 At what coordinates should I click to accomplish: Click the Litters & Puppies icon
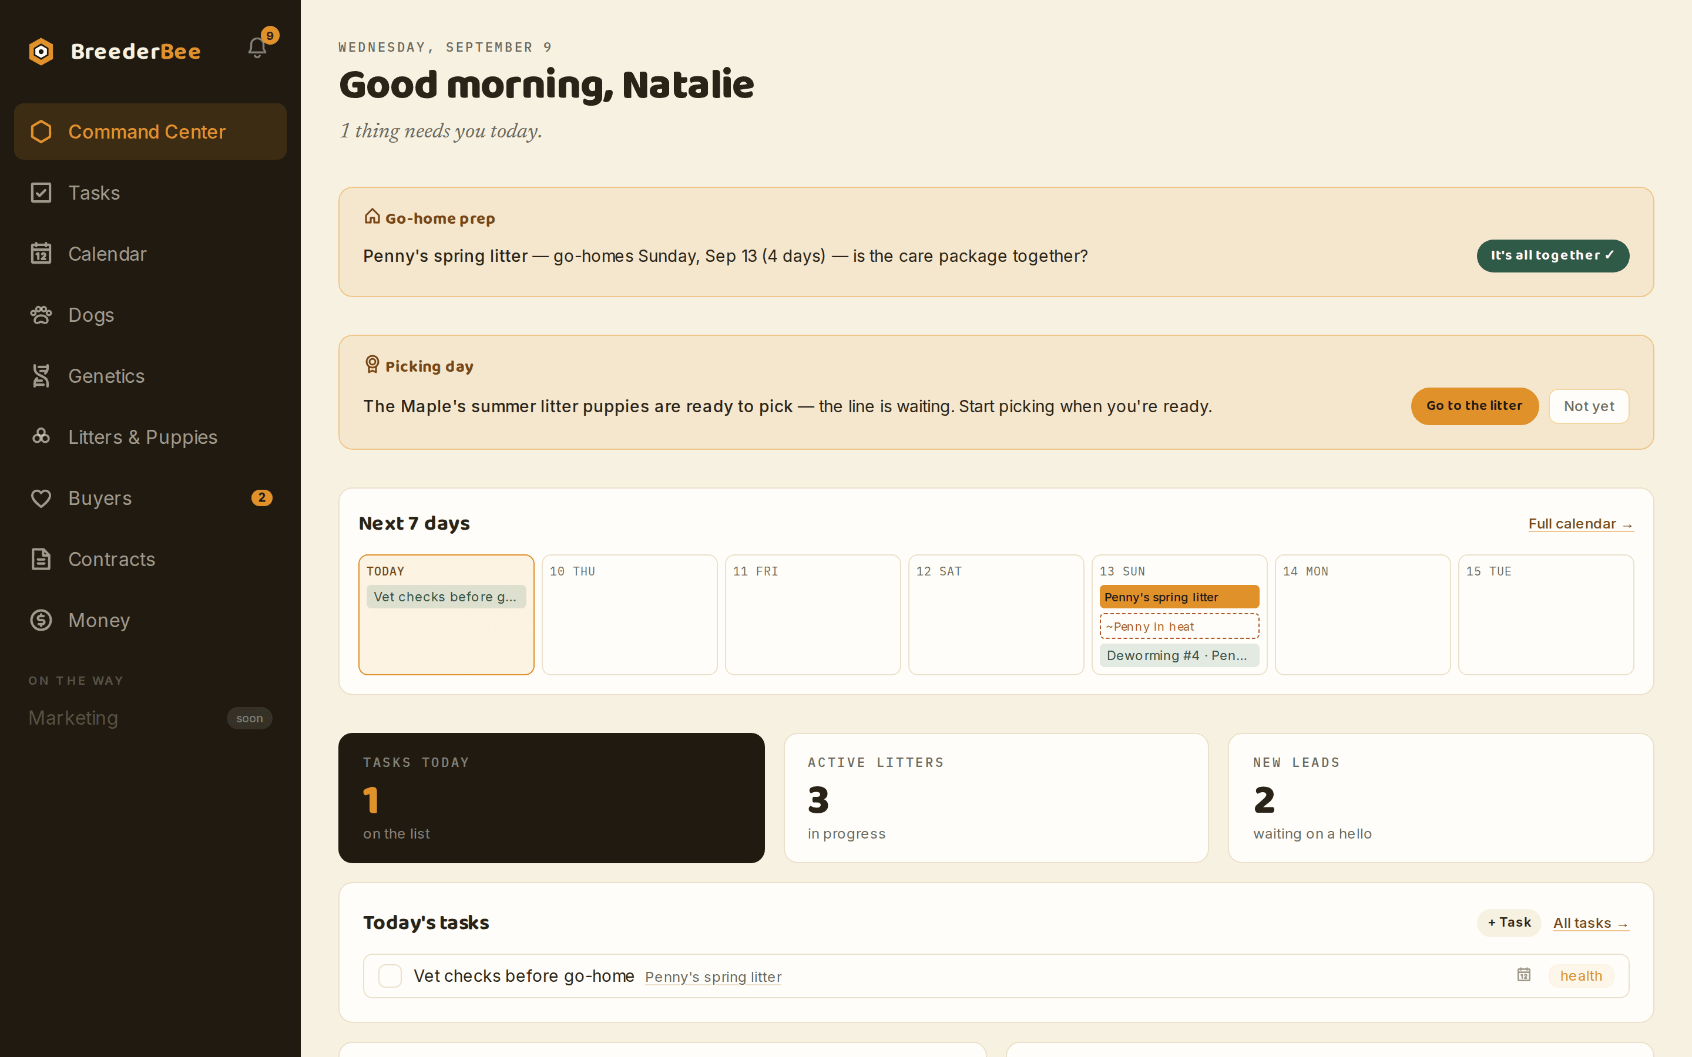(41, 437)
